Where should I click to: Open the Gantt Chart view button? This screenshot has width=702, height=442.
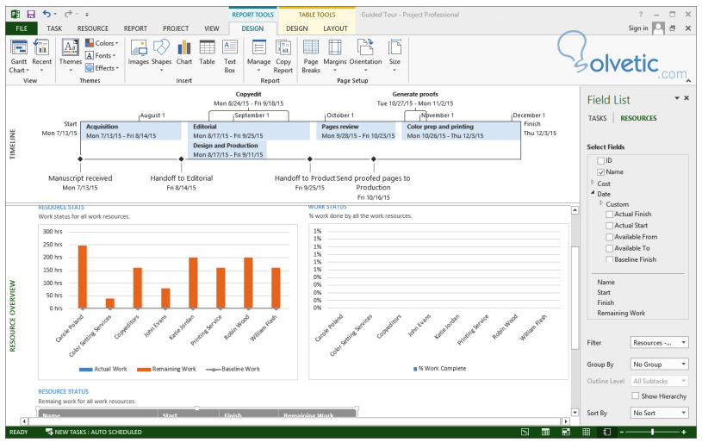point(17,55)
